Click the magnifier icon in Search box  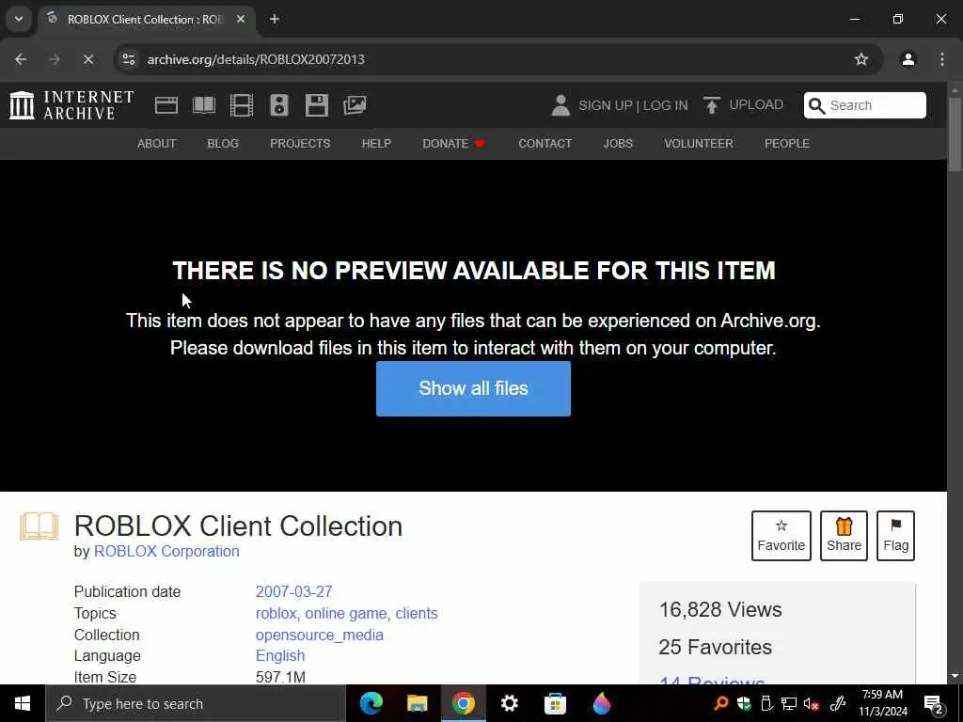[x=817, y=105]
